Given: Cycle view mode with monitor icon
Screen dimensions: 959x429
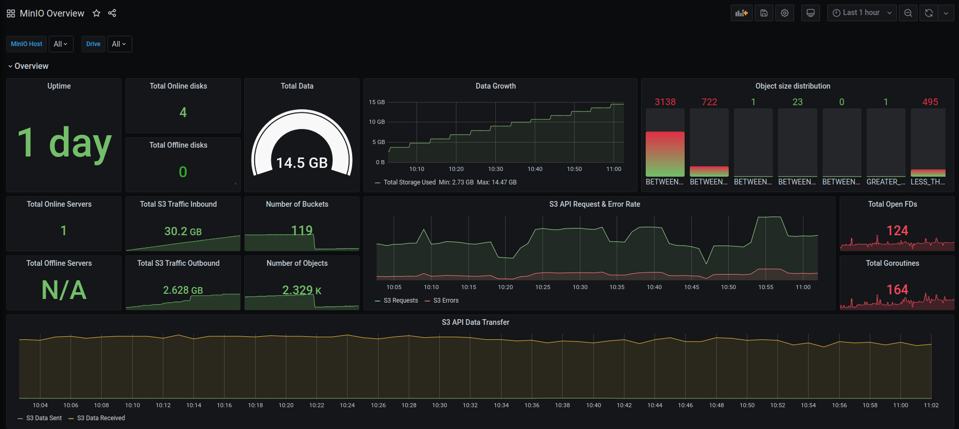Looking at the screenshot, I should point(810,13).
